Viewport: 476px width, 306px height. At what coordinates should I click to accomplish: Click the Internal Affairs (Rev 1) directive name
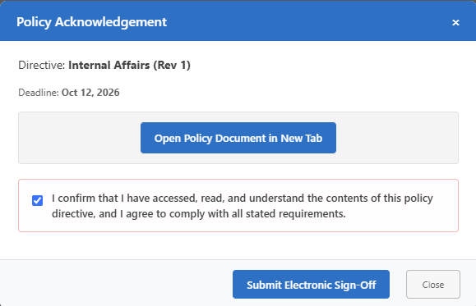[x=129, y=65]
